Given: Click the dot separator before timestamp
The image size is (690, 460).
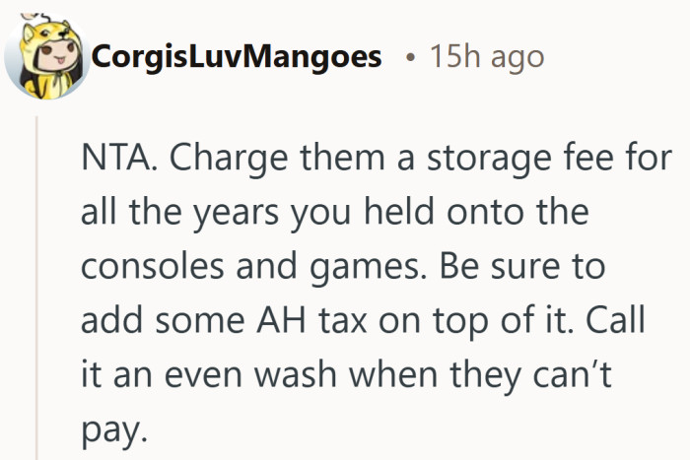Looking at the screenshot, I should 409,58.
